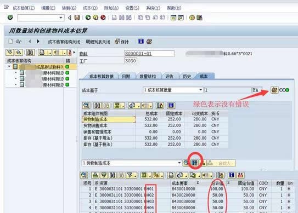Click the green checkmark Enter icon
The width and height of the screenshot is (298, 213).
10,18
